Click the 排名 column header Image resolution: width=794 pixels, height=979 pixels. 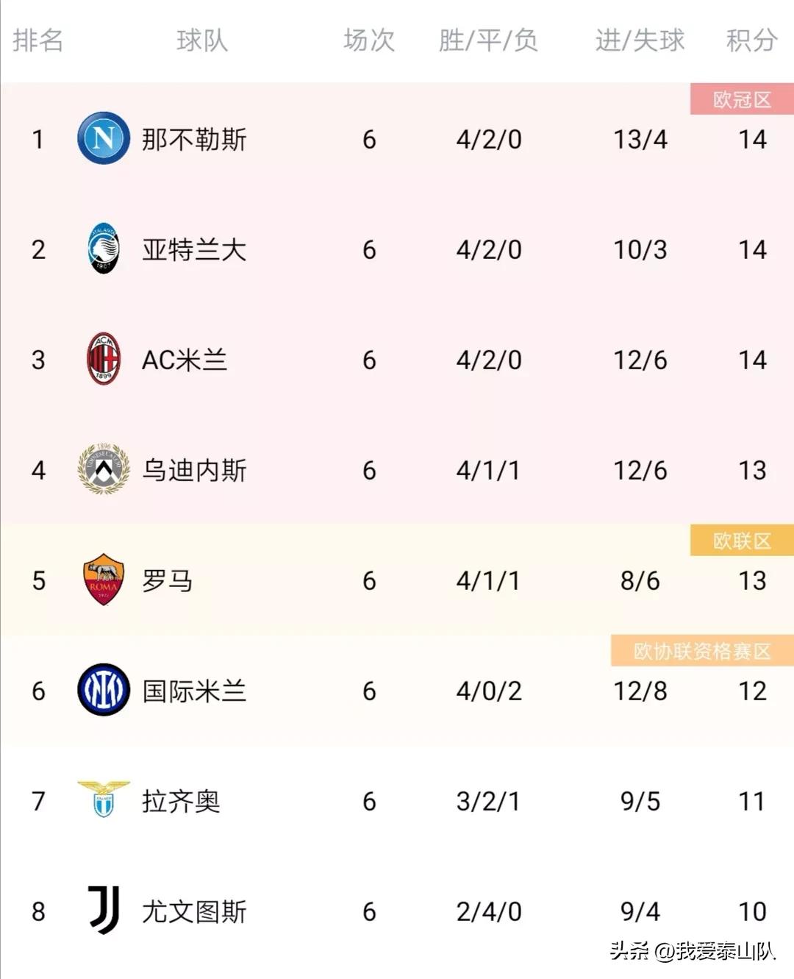[38, 40]
